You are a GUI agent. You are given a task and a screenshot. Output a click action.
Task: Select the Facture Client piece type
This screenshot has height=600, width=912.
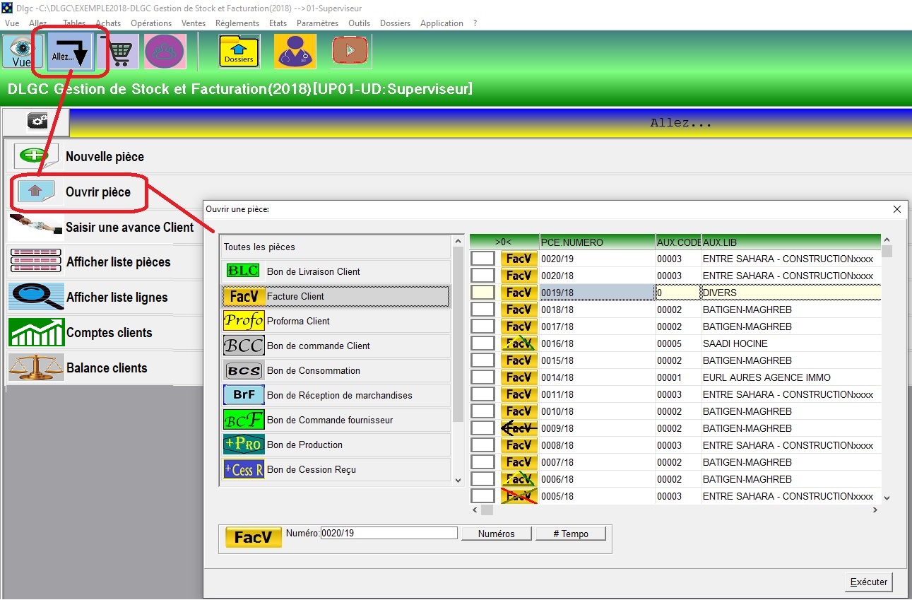coord(335,296)
